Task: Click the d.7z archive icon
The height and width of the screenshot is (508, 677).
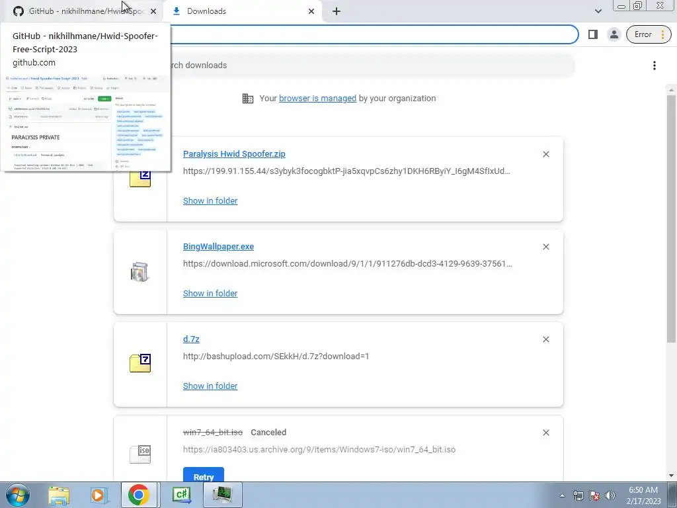Action: tap(140, 363)
